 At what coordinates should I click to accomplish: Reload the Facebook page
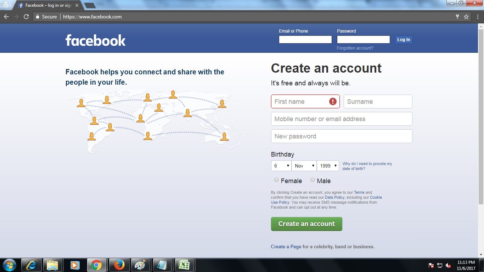pos(26,17)
